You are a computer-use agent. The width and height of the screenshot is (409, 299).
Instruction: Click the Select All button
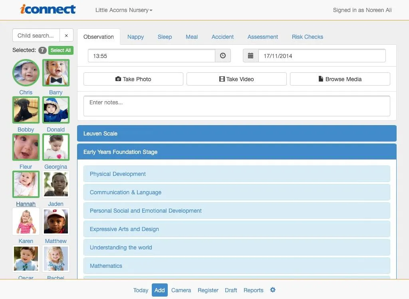[60, 50]
